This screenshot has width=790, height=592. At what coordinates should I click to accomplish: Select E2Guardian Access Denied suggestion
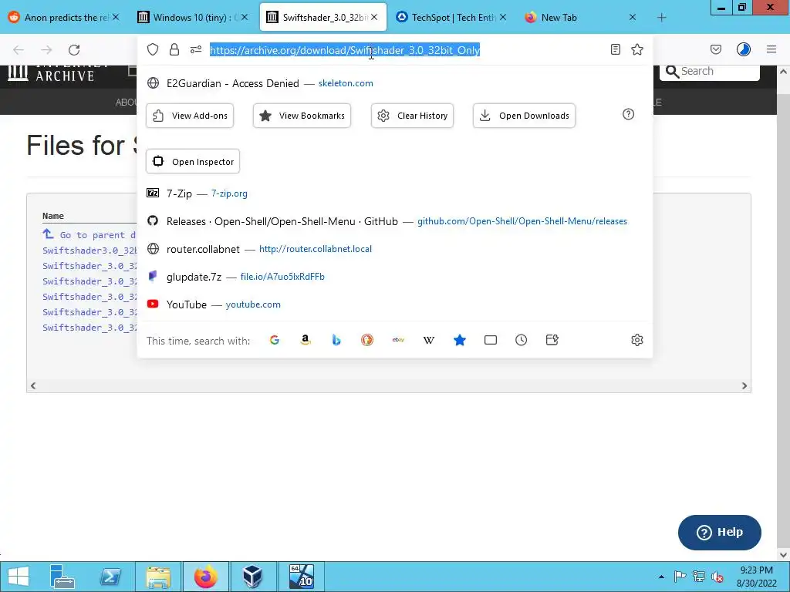click(x=395, y=83)
